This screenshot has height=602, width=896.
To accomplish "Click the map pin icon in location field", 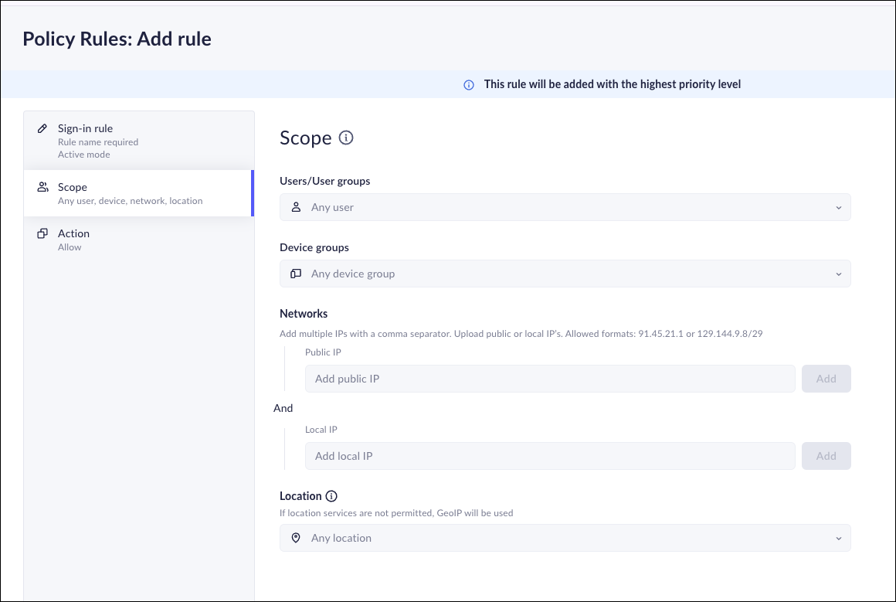I will 296,538.
